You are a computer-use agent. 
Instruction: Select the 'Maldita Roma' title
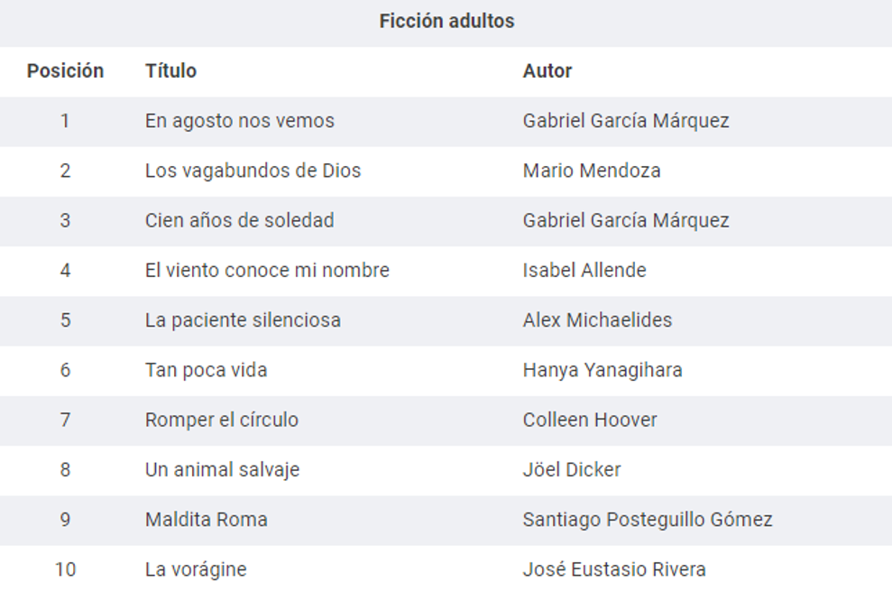pyautogui.click(x=206, y=520)
